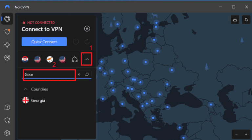
Task: Select the Cyprus flag recent connection
Action: click(x=50, y=59)
